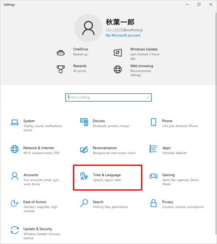Click the Search magnifier category icon
Image resolution: width=217 pixels, height=244 pixels.
[x=84, y=203]
